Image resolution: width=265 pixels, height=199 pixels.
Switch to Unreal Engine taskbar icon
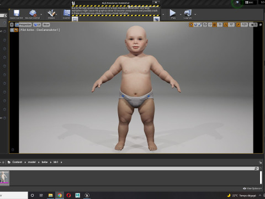point(87,195)
